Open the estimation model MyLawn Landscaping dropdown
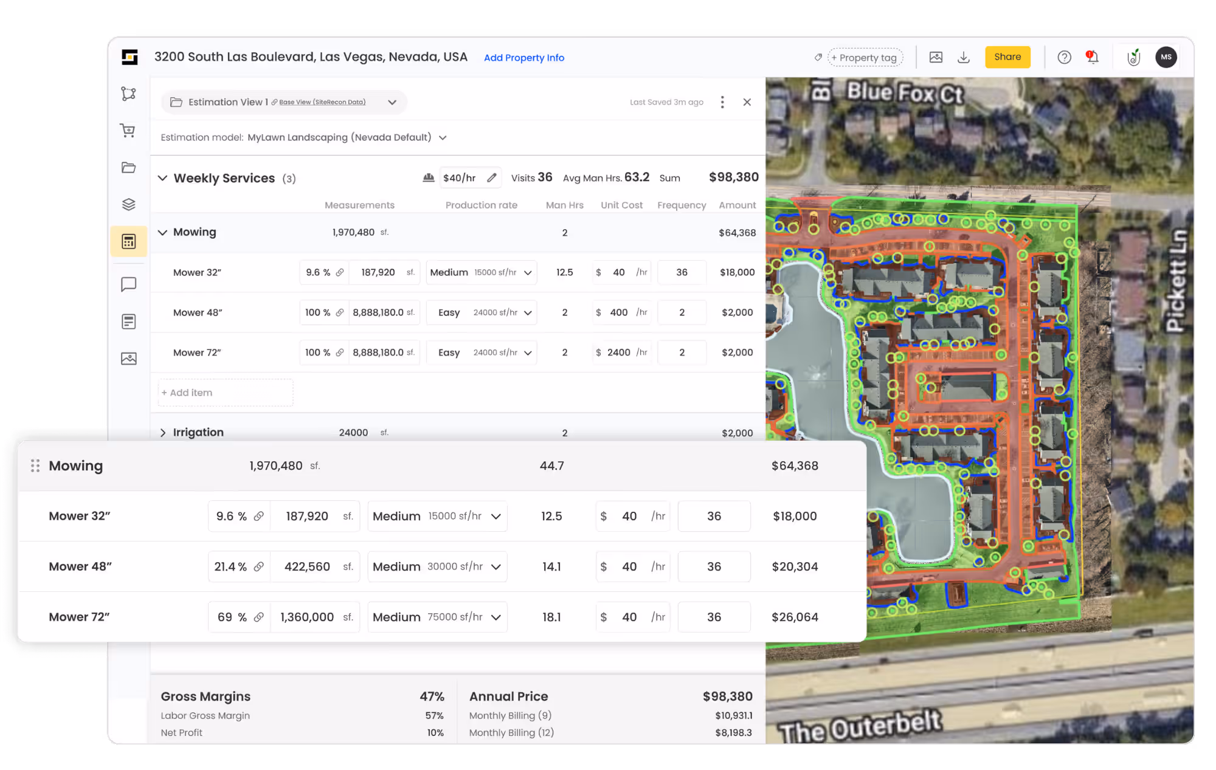1216x770 pixels. pos(442,137)
